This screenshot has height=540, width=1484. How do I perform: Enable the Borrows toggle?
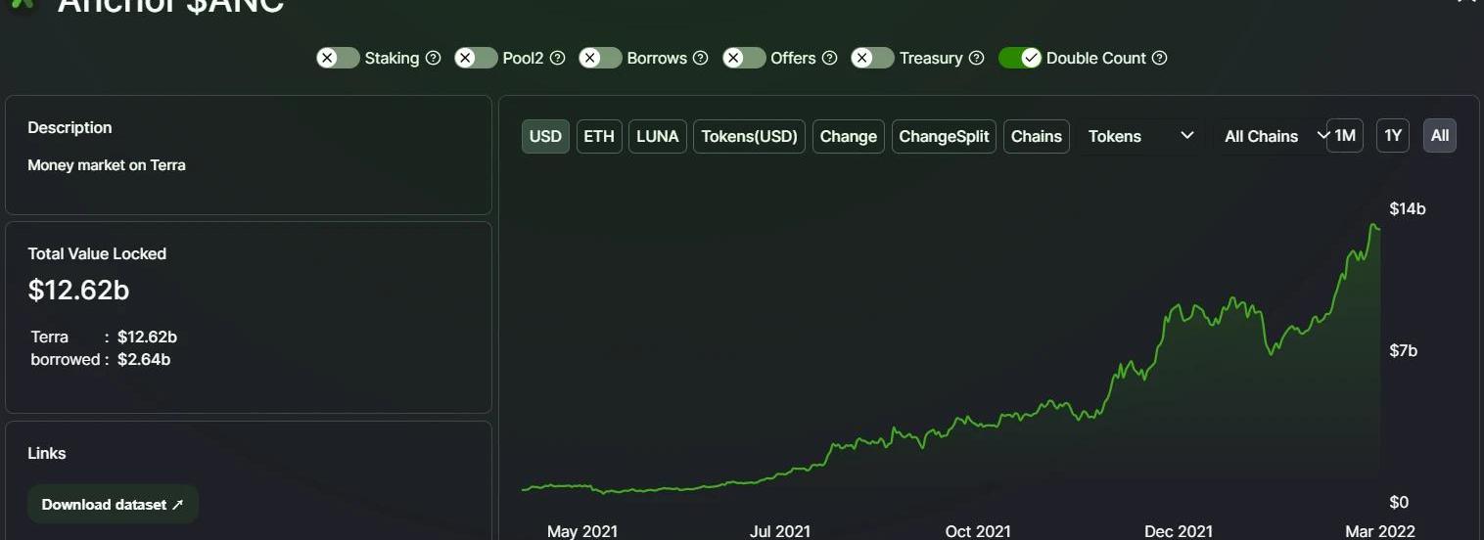tap(600, 58)
